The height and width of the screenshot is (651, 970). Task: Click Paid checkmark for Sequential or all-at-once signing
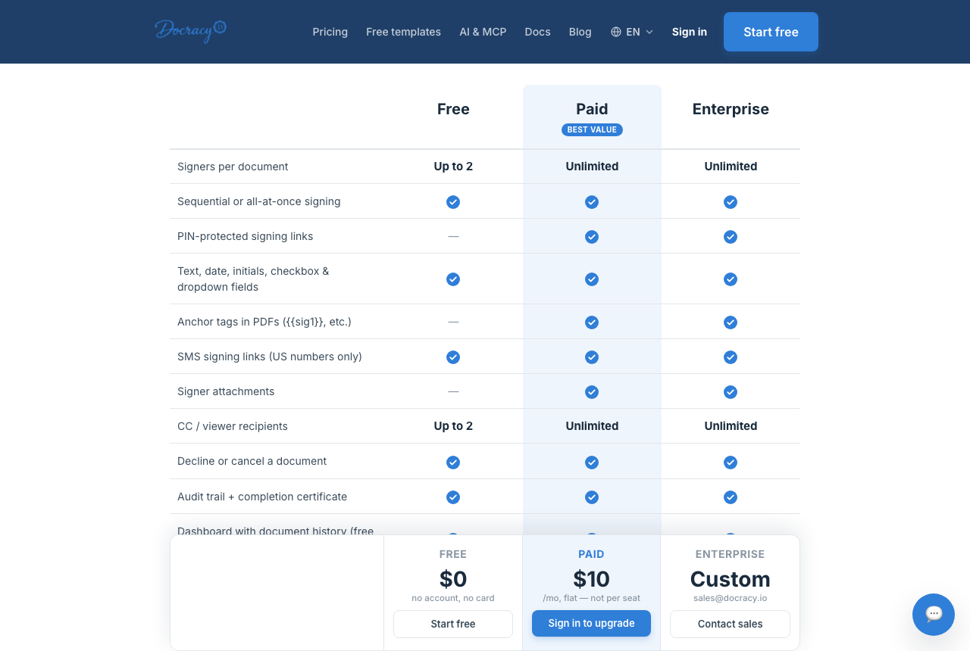(592, 202)
